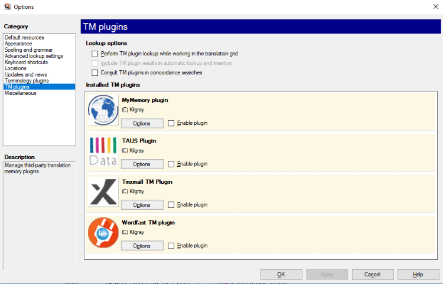The height and width of the screenshot is (284, 443).
Task: Click the MyMemory plugin title text
Action: [145, 100]
